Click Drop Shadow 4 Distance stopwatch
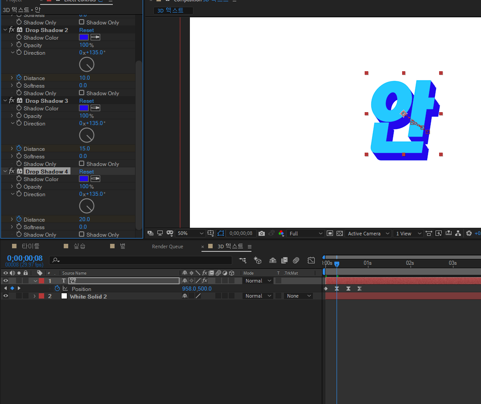Image resolution: width=481 pixels, height=404 pixels. [19, 219]
